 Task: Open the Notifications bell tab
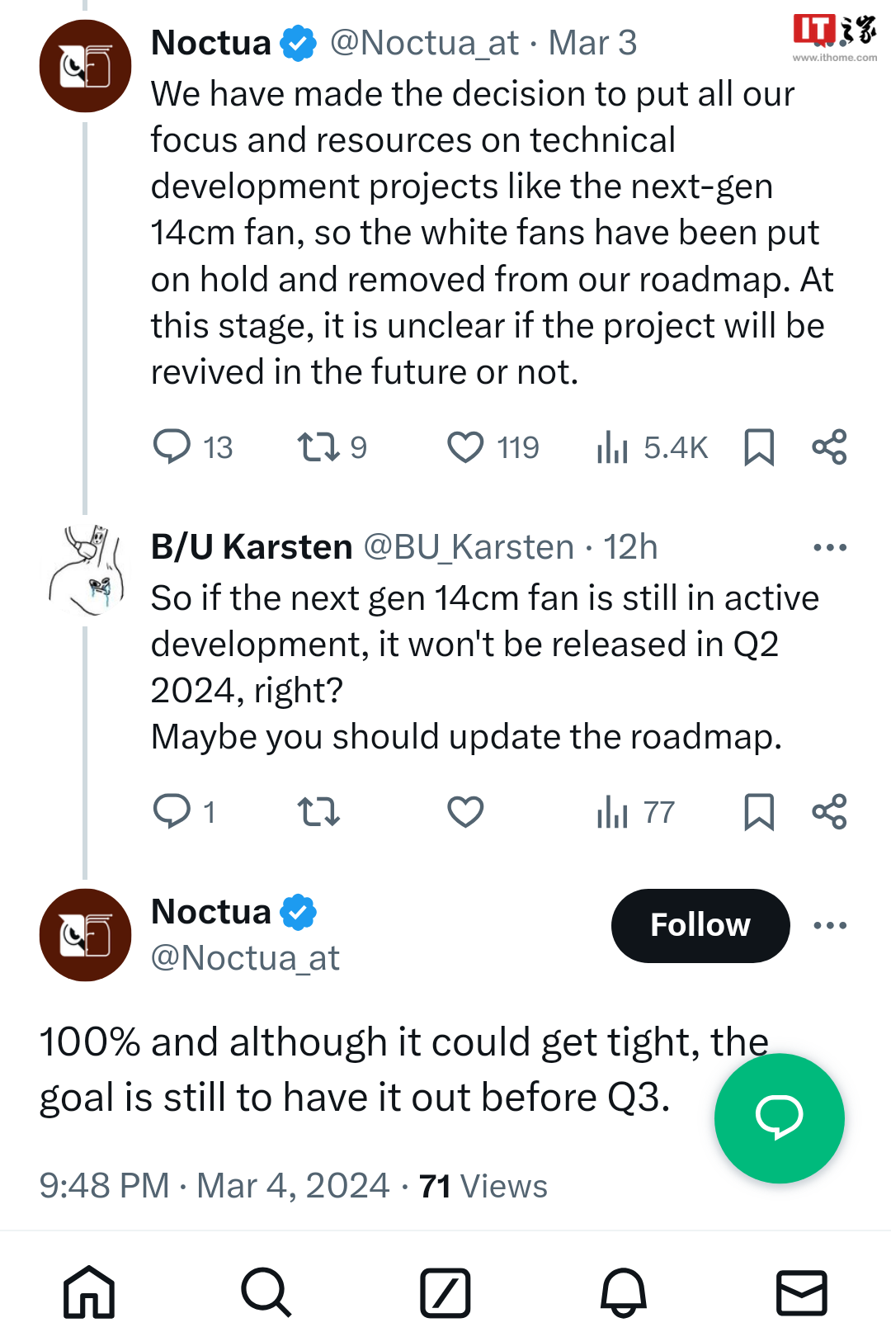pyautogui.click(x=624, y=1292)
